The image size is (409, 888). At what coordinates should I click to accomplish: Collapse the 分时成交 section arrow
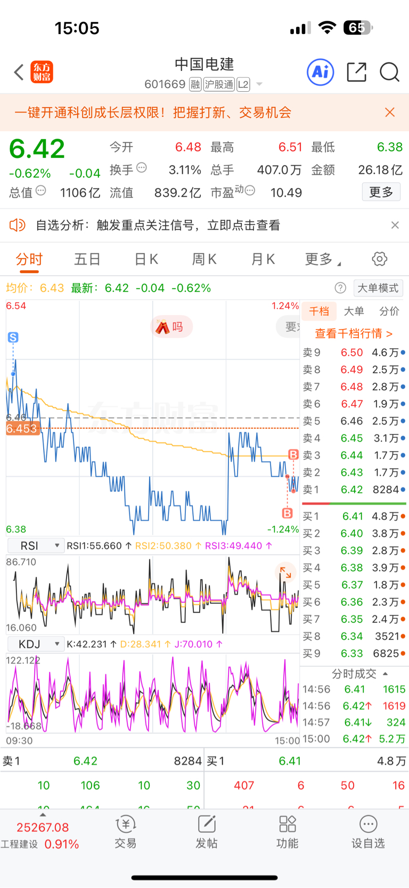(385, 674)
